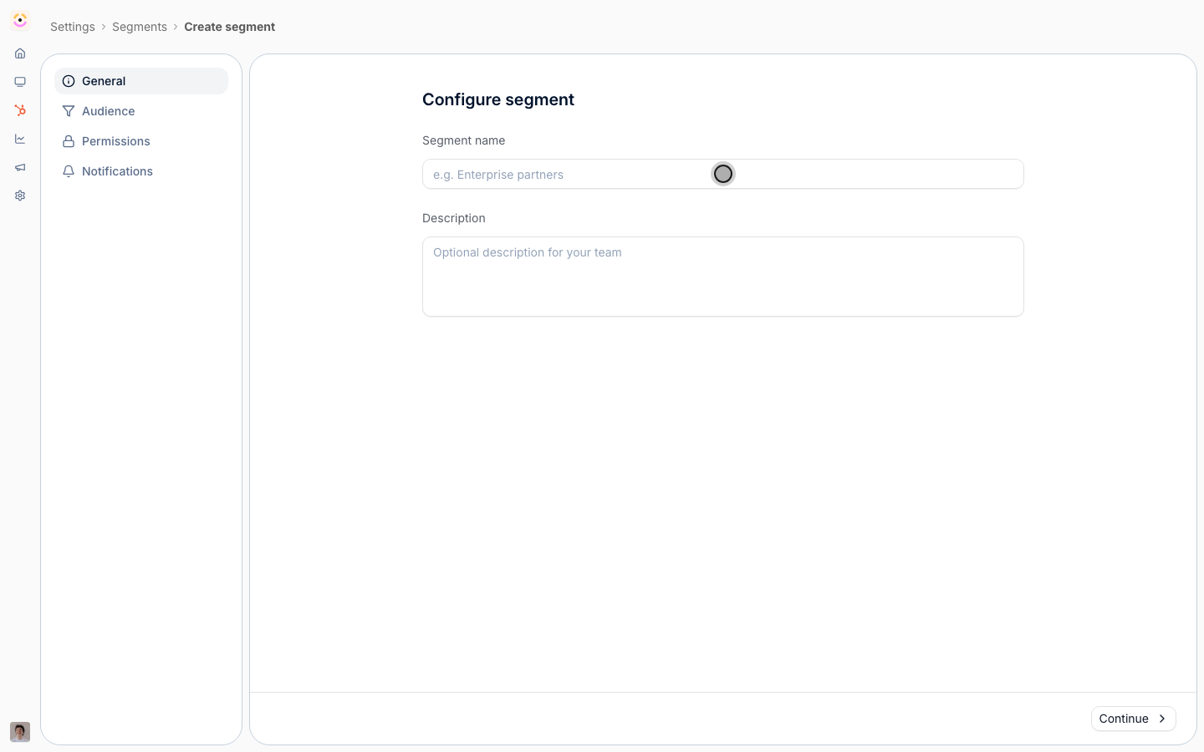Screen dimensions: 1204x752
Task: Click the "Configure segment" heading
Action: [x=498, y=99]
